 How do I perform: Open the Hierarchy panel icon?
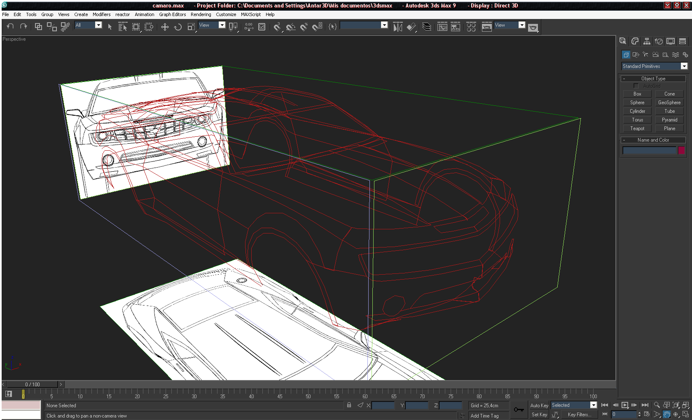[x=647, y=41]
